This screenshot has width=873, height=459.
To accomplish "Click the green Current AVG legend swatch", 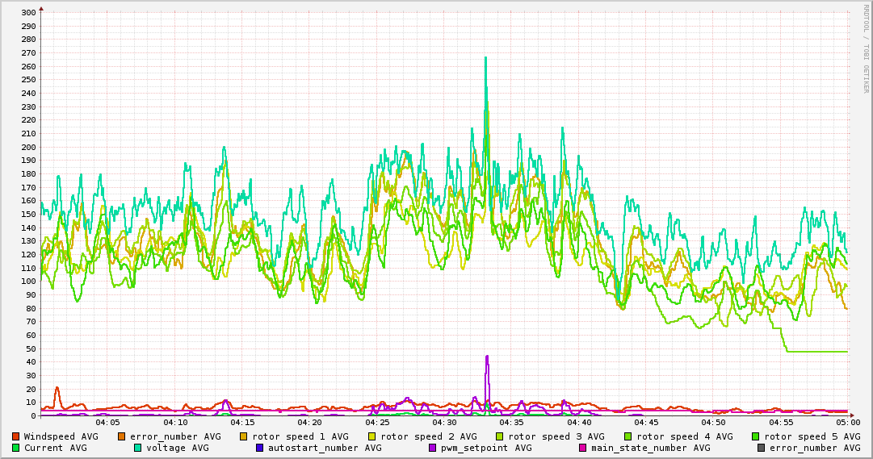I will [15, 448].
